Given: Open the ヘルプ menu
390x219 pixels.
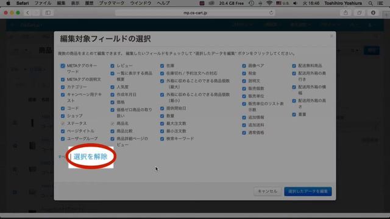Looking at the screenshot, I should 163,3.
